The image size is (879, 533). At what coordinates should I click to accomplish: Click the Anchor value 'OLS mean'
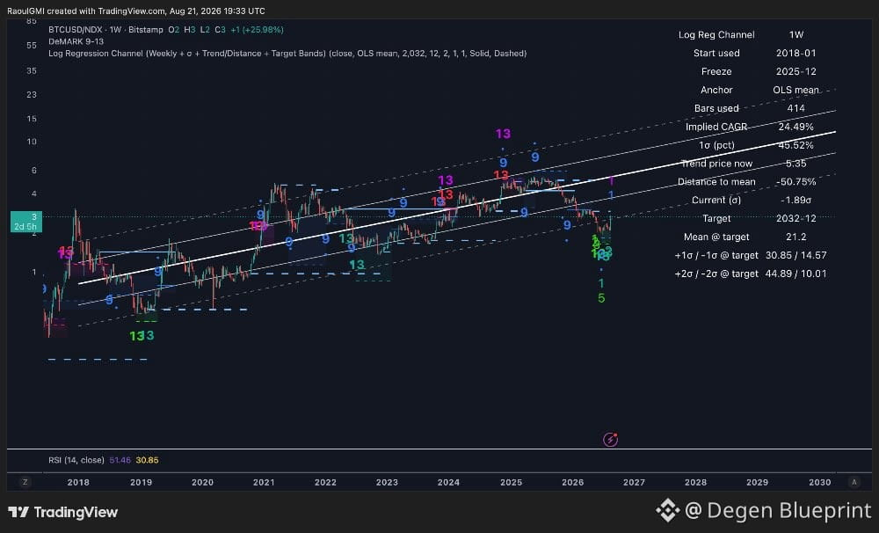point(796,91)
